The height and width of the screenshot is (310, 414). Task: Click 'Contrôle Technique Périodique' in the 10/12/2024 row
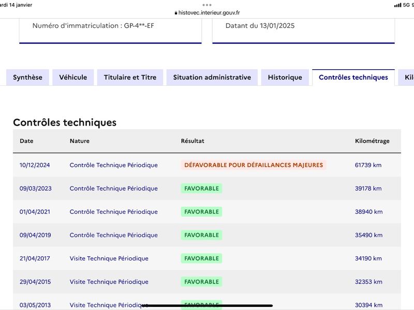pyautogui.click(x=113, y=165)
